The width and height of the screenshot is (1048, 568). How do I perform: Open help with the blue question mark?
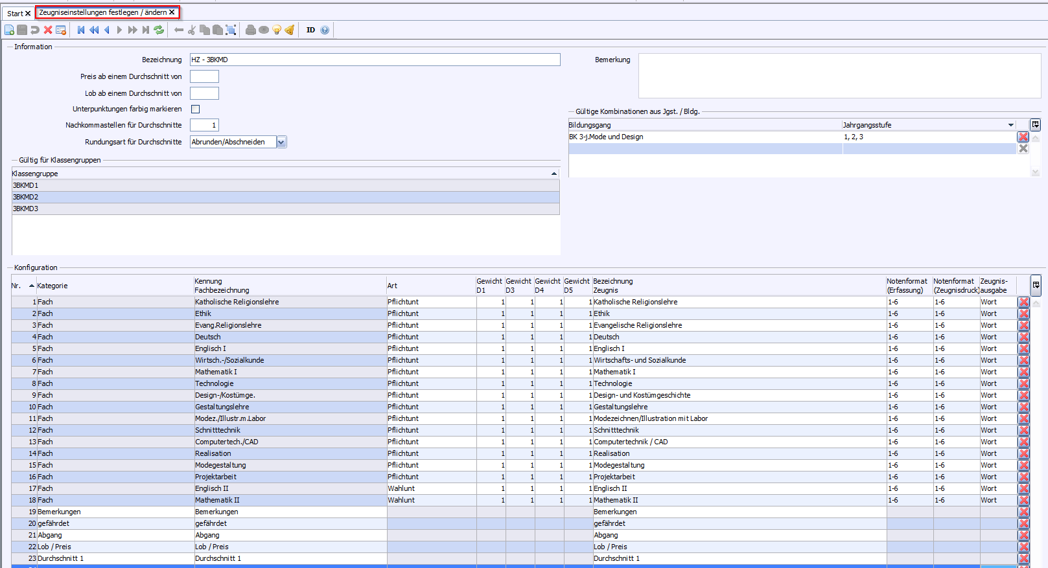coord(325,30)
